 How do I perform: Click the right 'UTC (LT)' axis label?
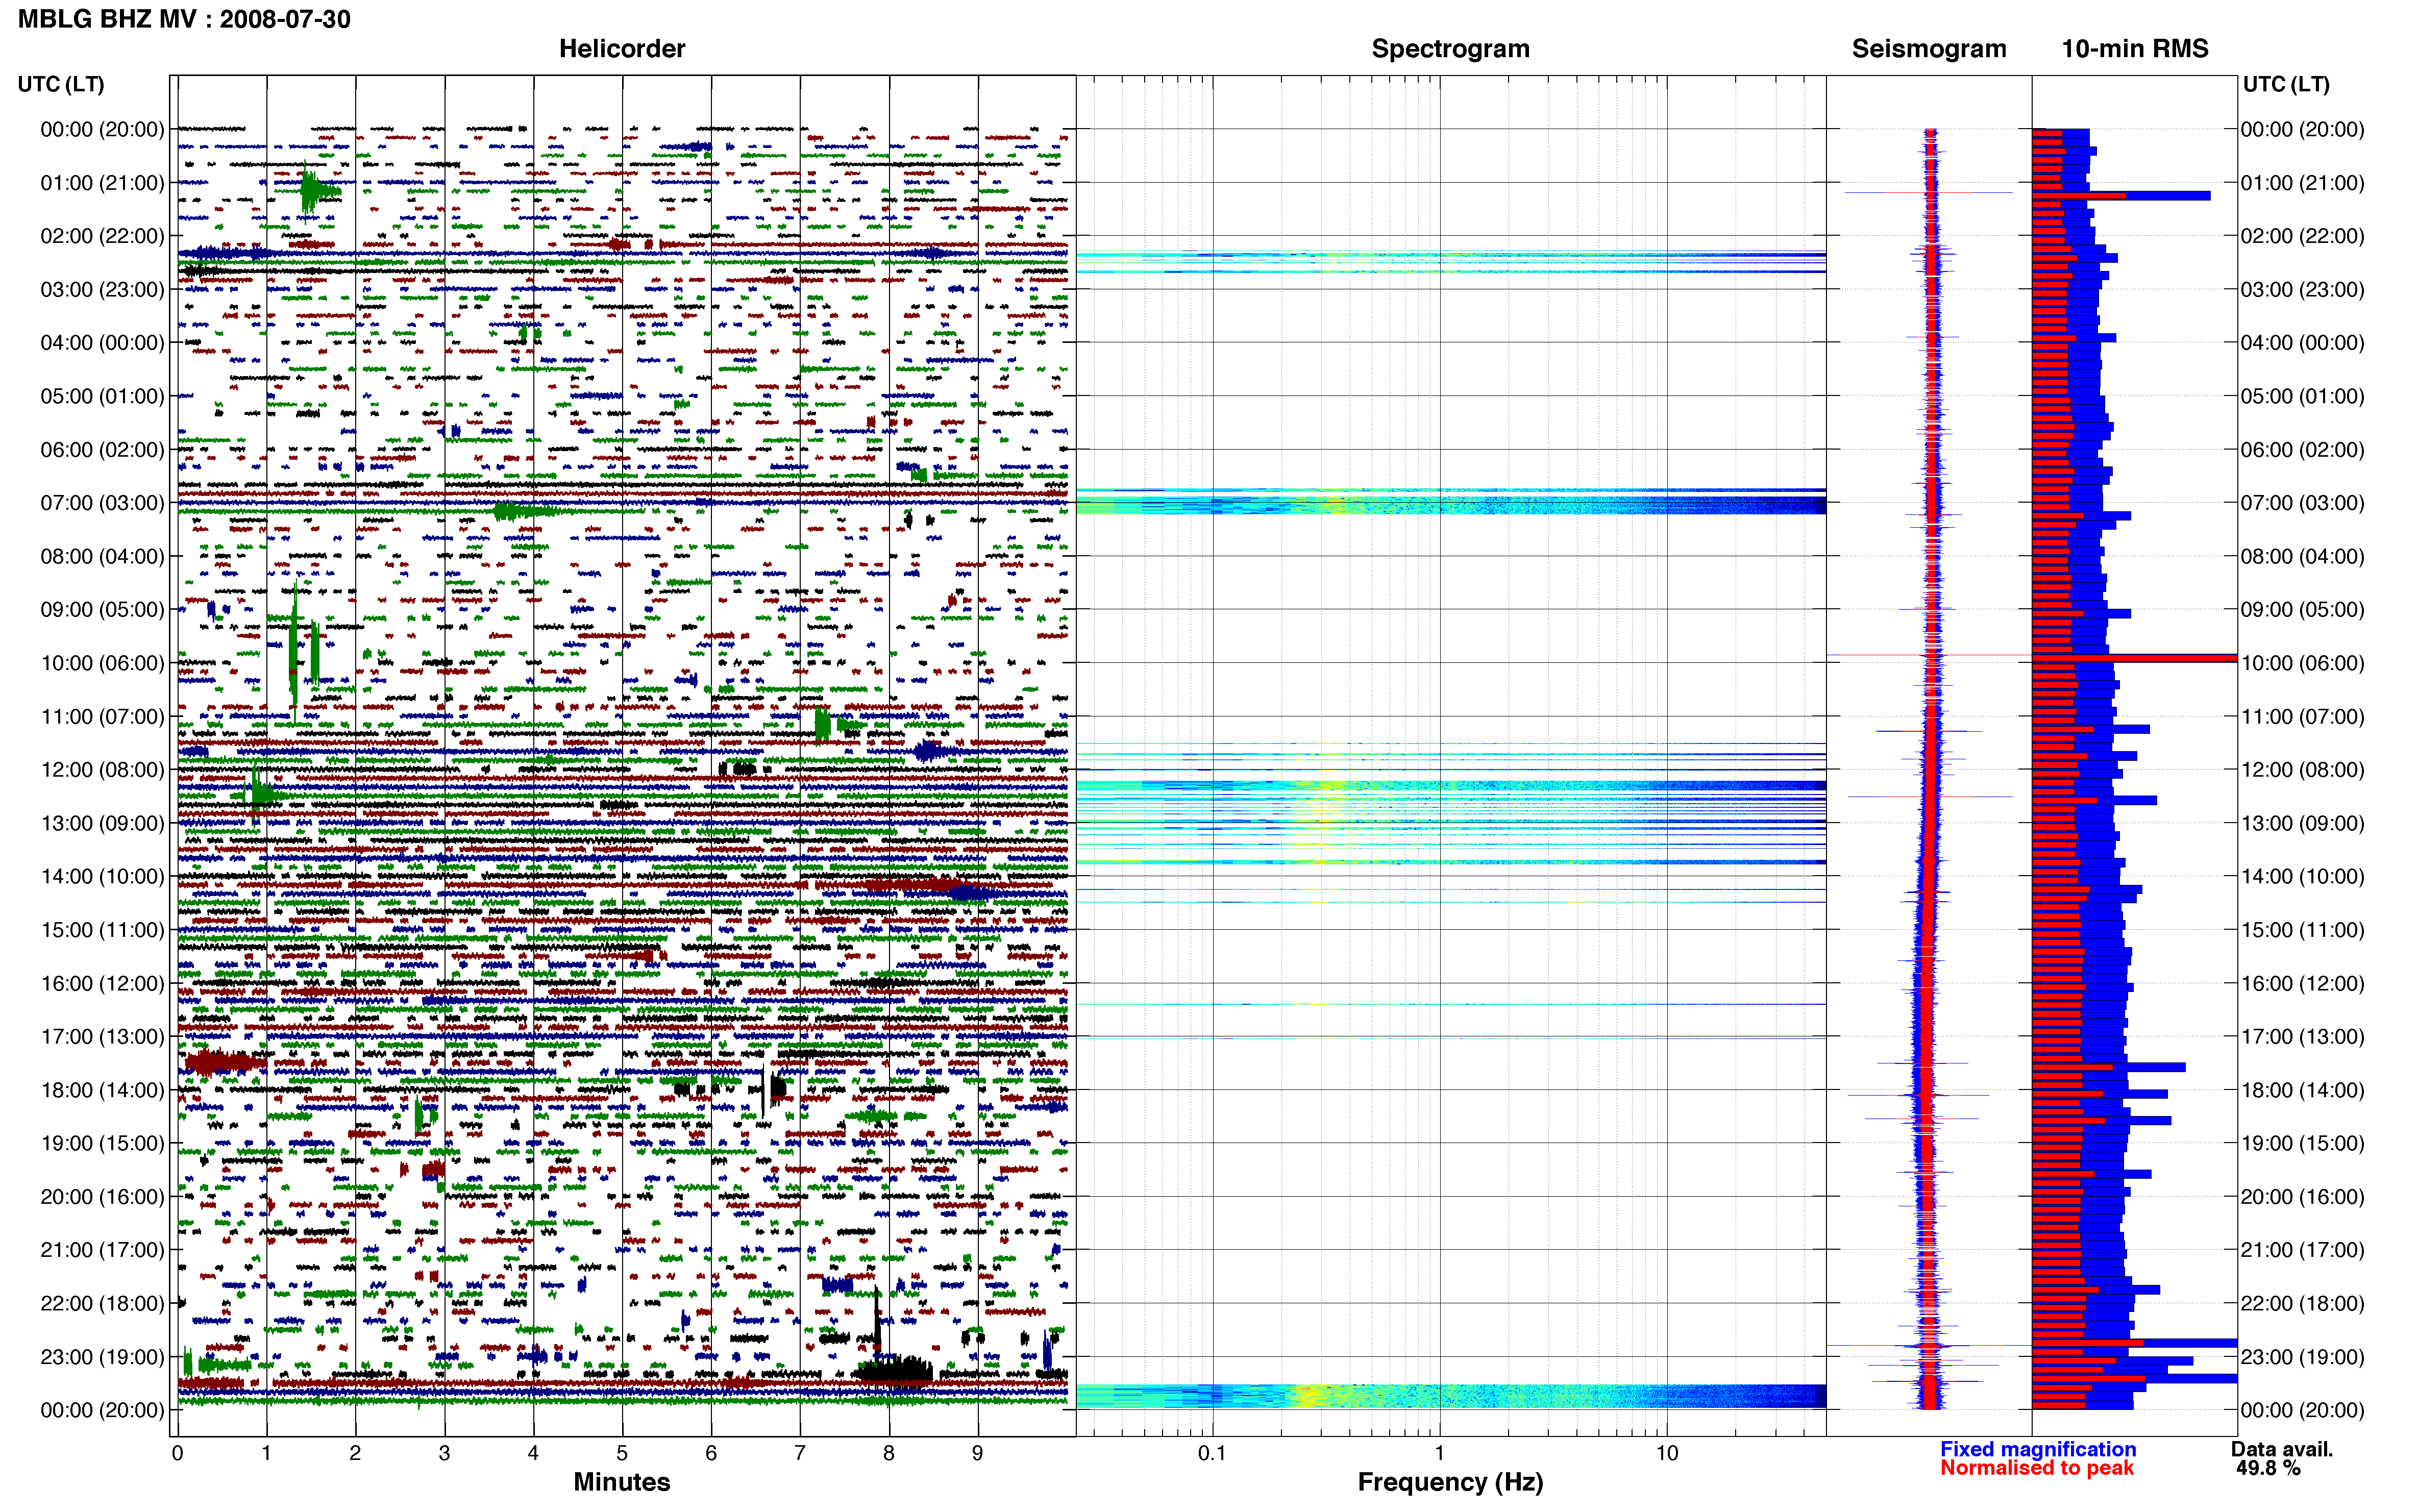click(2286, 84)
